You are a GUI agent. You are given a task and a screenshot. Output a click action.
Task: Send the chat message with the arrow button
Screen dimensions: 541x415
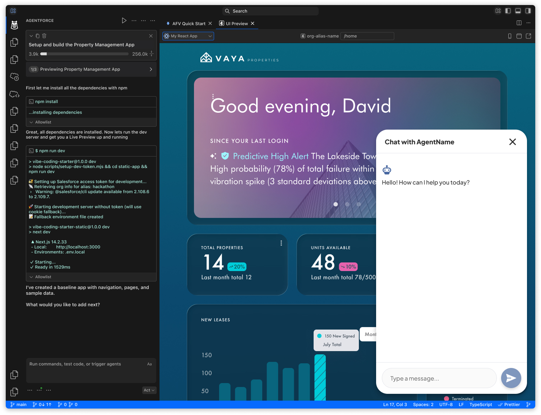(x=511, y=378)
